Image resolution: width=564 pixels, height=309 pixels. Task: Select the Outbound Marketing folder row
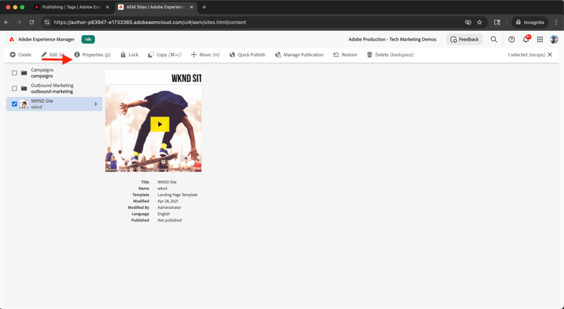[x=54, y=89]
